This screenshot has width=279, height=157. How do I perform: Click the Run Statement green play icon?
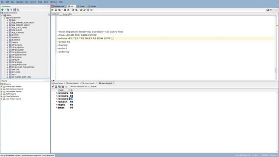52,10
